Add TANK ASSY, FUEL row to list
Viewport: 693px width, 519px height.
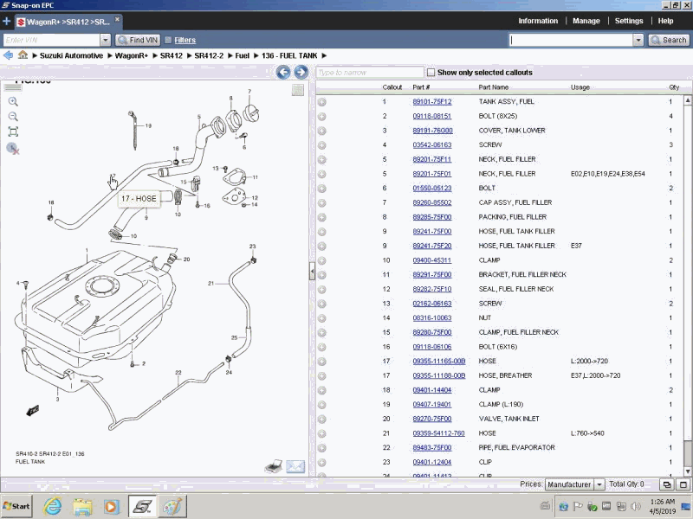click(x=321, y=102)
